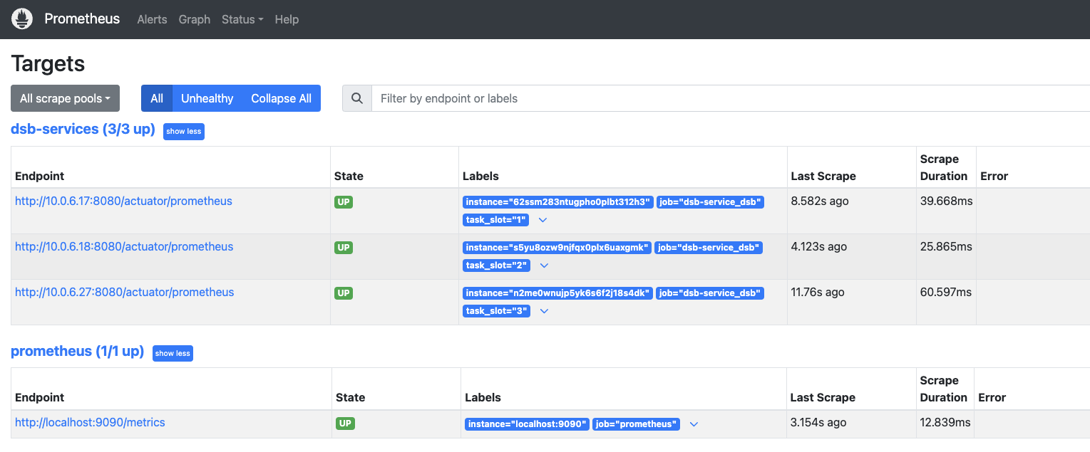This screenshot has height=452, width=1090.
Task: Go to the Alerts page
Action: pyautogui.click(x=152, y=19)
